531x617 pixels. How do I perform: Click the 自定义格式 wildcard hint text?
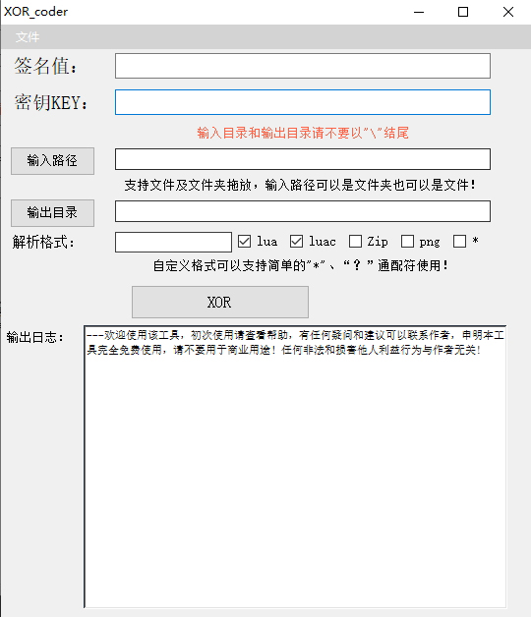[x=301, y=265]
